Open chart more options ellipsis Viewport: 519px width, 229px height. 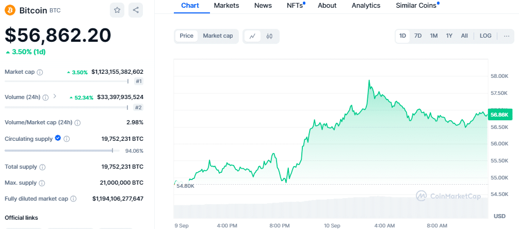[x=507, y=36]
